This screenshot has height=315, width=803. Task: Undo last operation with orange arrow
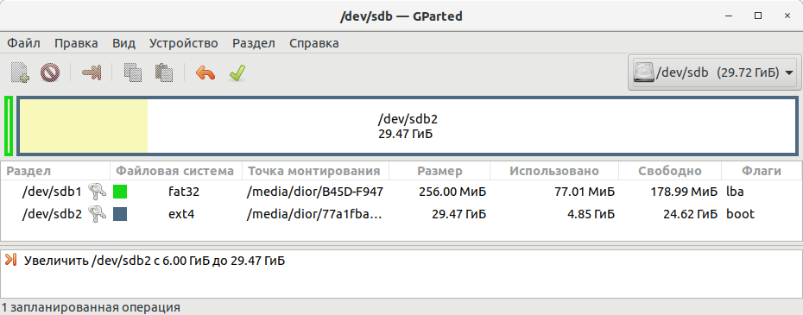[205, 72]
